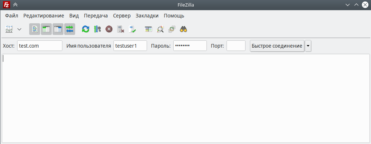371x144 pixels.
Task: Toggle the message log display
Action: coord(35,29)
